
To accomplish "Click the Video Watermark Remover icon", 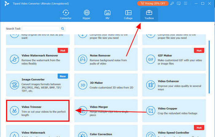I will click(x=14, y=59).
